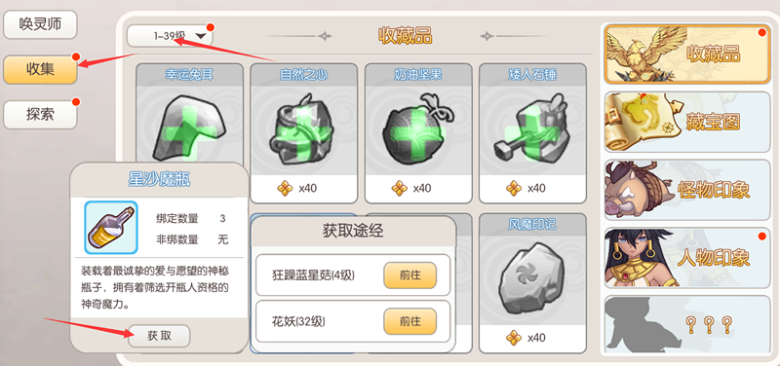The image size is (780, 366).
Task: Open the 藏宝图 category
Action: coord(687,122)
